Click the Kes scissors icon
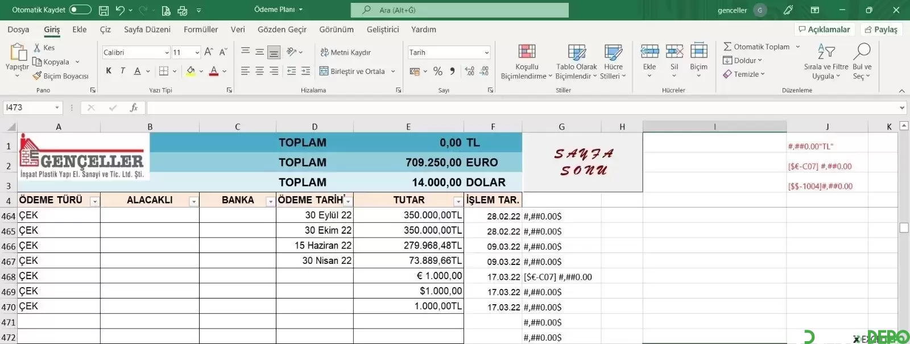Image resolution: width=910 pixels, height=344 pixels. (37, 48)
